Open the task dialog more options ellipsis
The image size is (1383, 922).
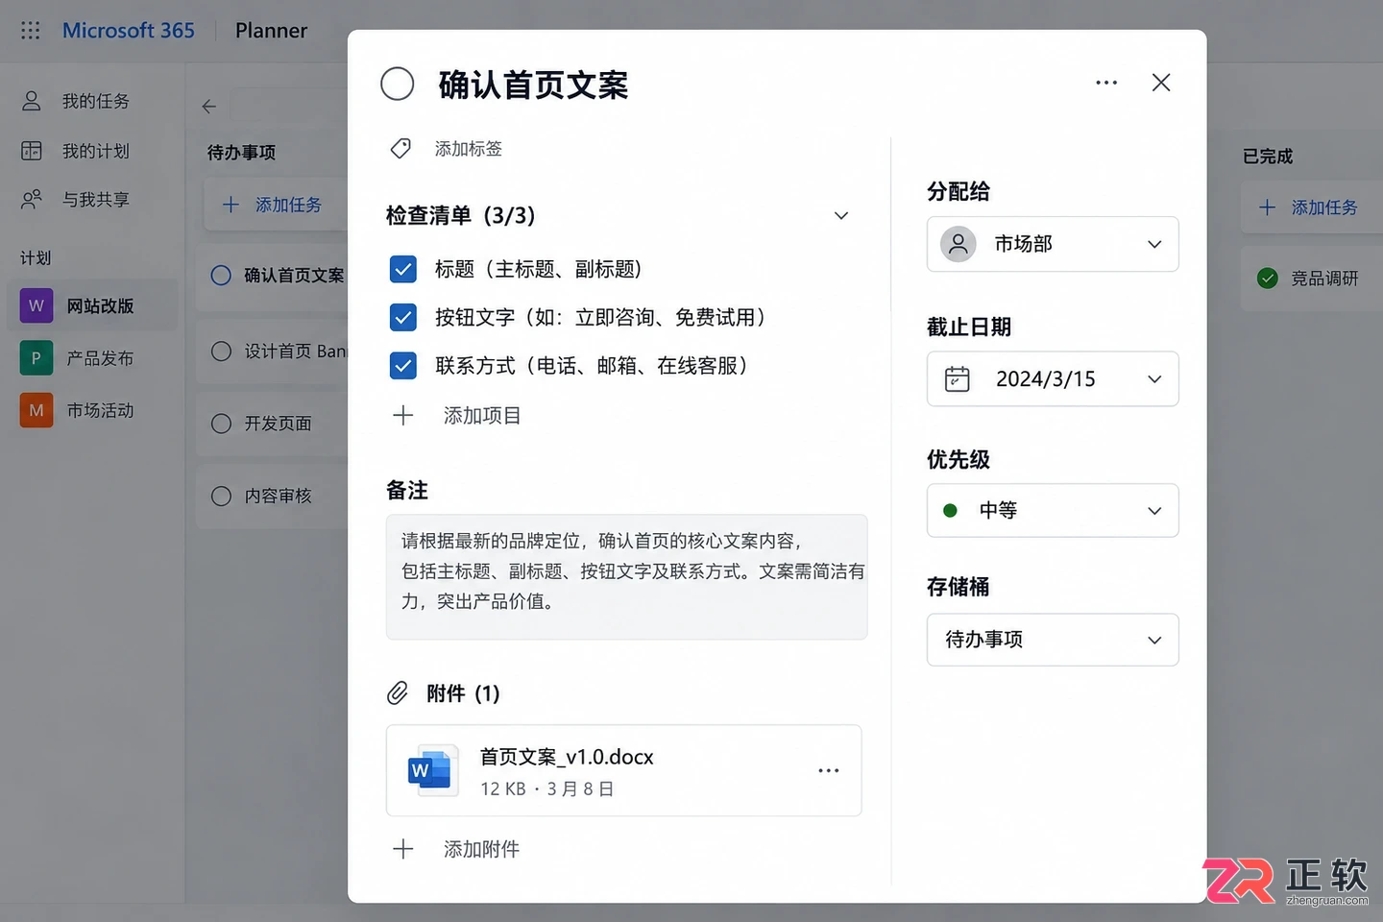1106,83
